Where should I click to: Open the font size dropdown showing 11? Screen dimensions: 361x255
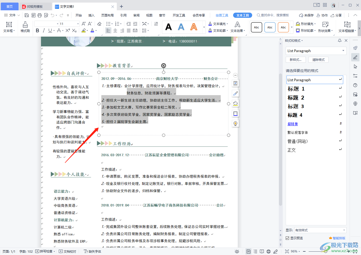pos(78,24)
